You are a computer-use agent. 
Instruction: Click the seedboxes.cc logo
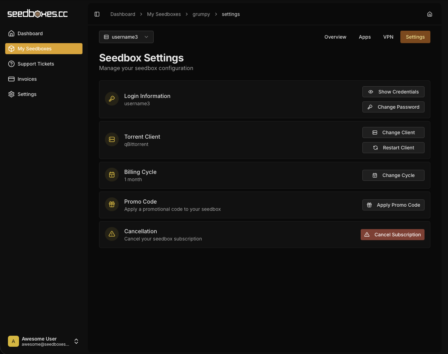tap(38, 13)
